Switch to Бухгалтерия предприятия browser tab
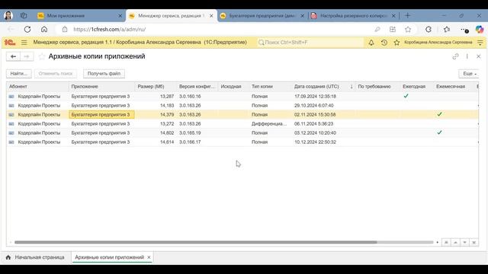 click(x=262, y=15)
